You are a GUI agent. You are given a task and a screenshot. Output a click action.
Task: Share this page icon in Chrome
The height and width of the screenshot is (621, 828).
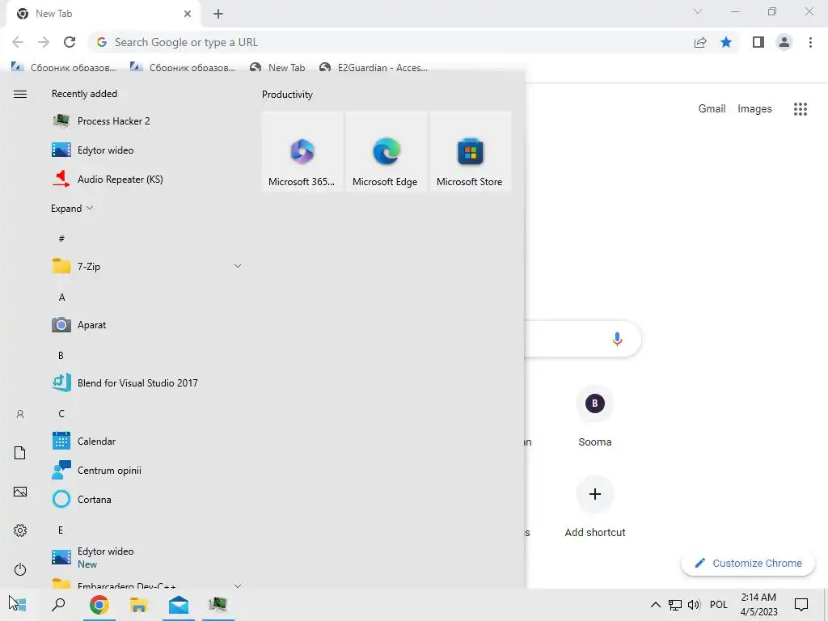[x=700, y=42]
